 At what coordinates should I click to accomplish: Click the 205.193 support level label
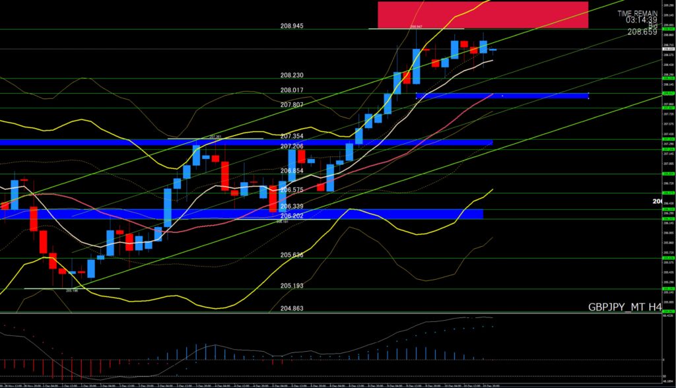[x=292, y=286]
